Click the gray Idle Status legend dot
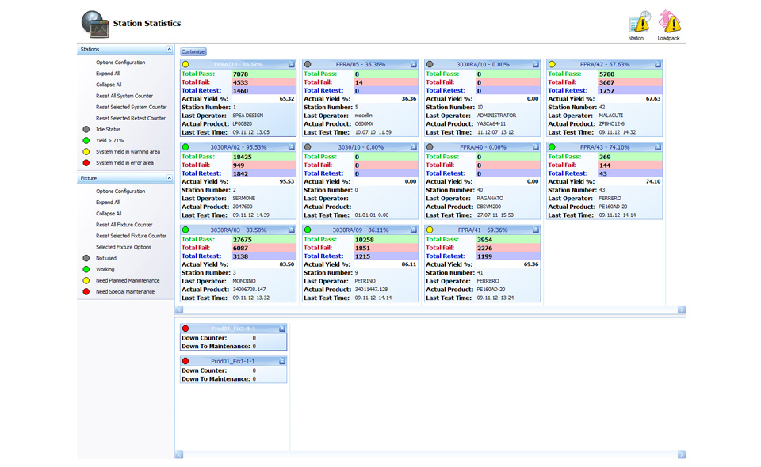Image resolution: width=761 pixels, height=467 pixels. (x=86, y=130)
